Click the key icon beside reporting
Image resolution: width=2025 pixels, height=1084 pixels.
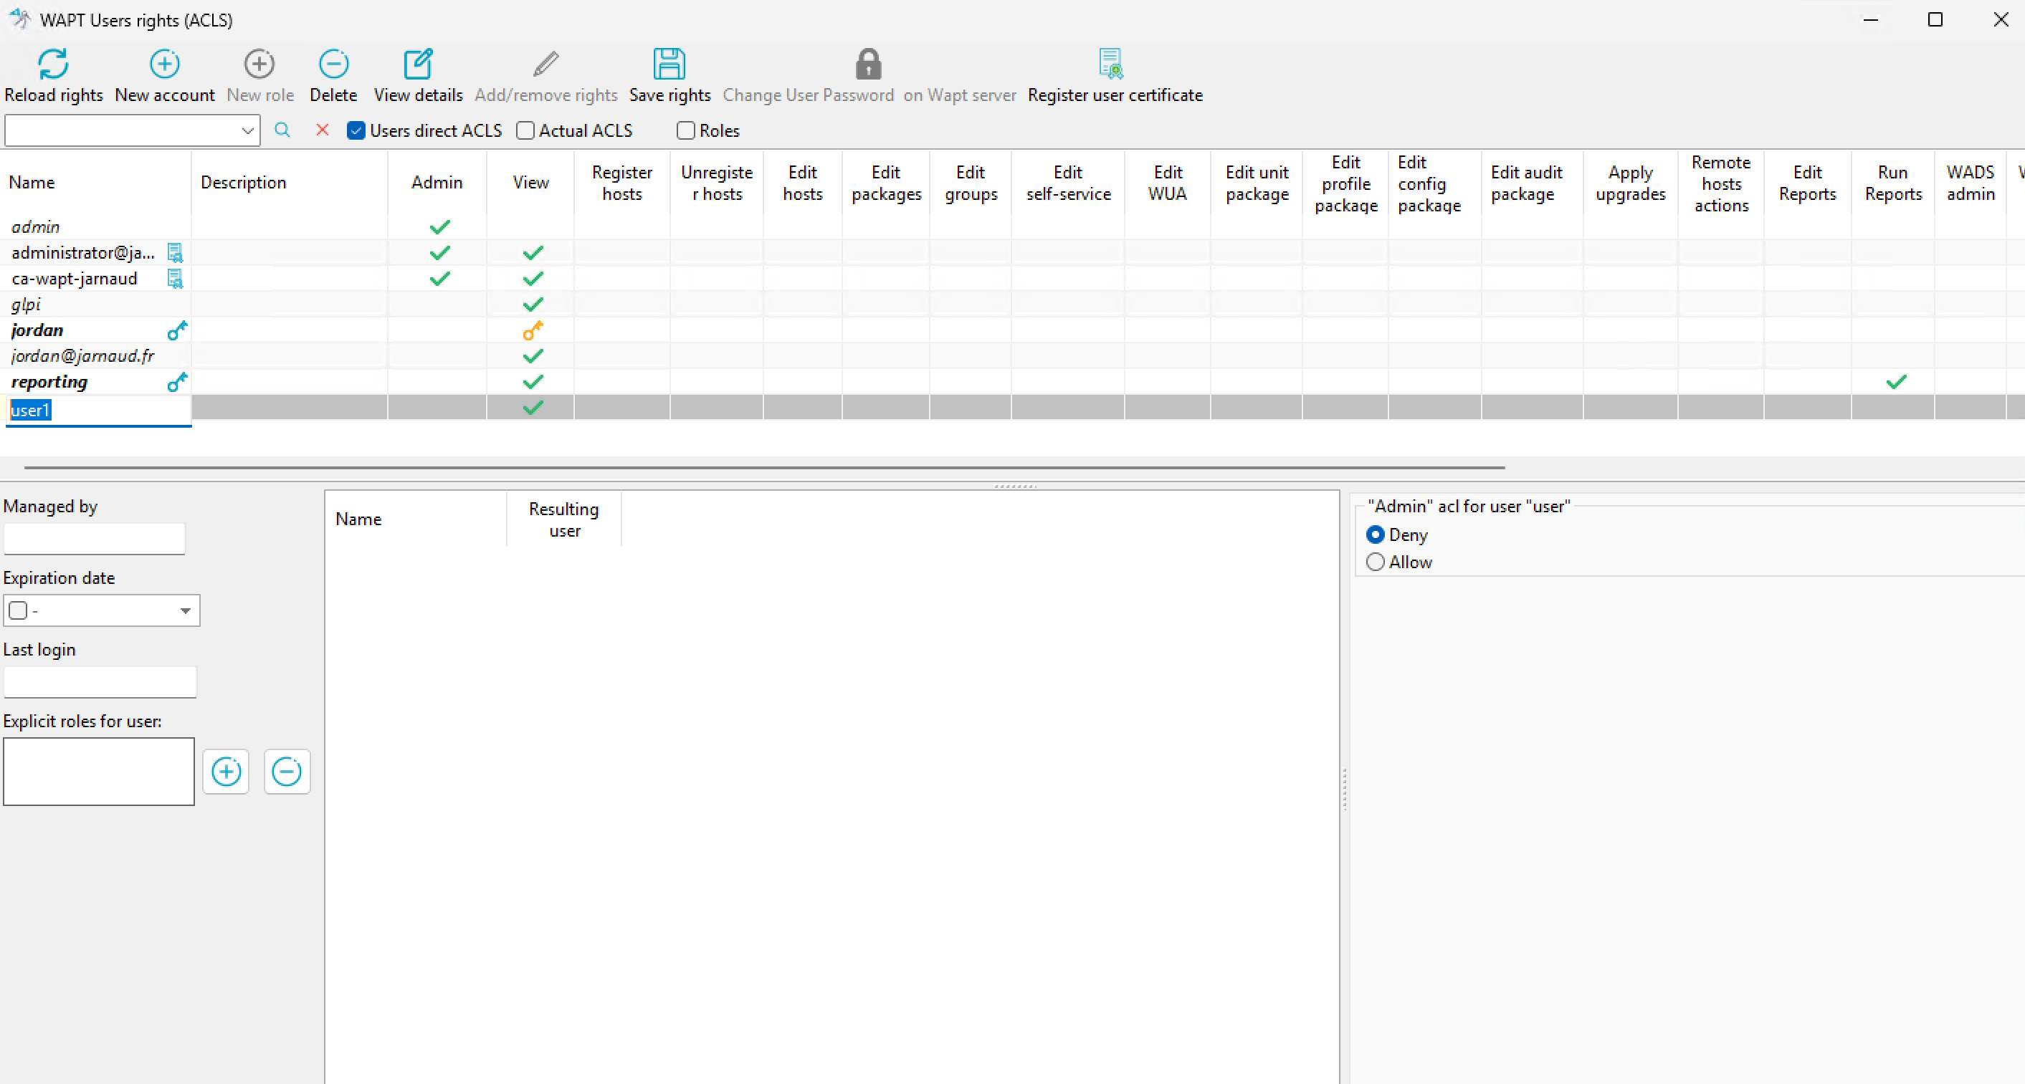click(178, 383)
